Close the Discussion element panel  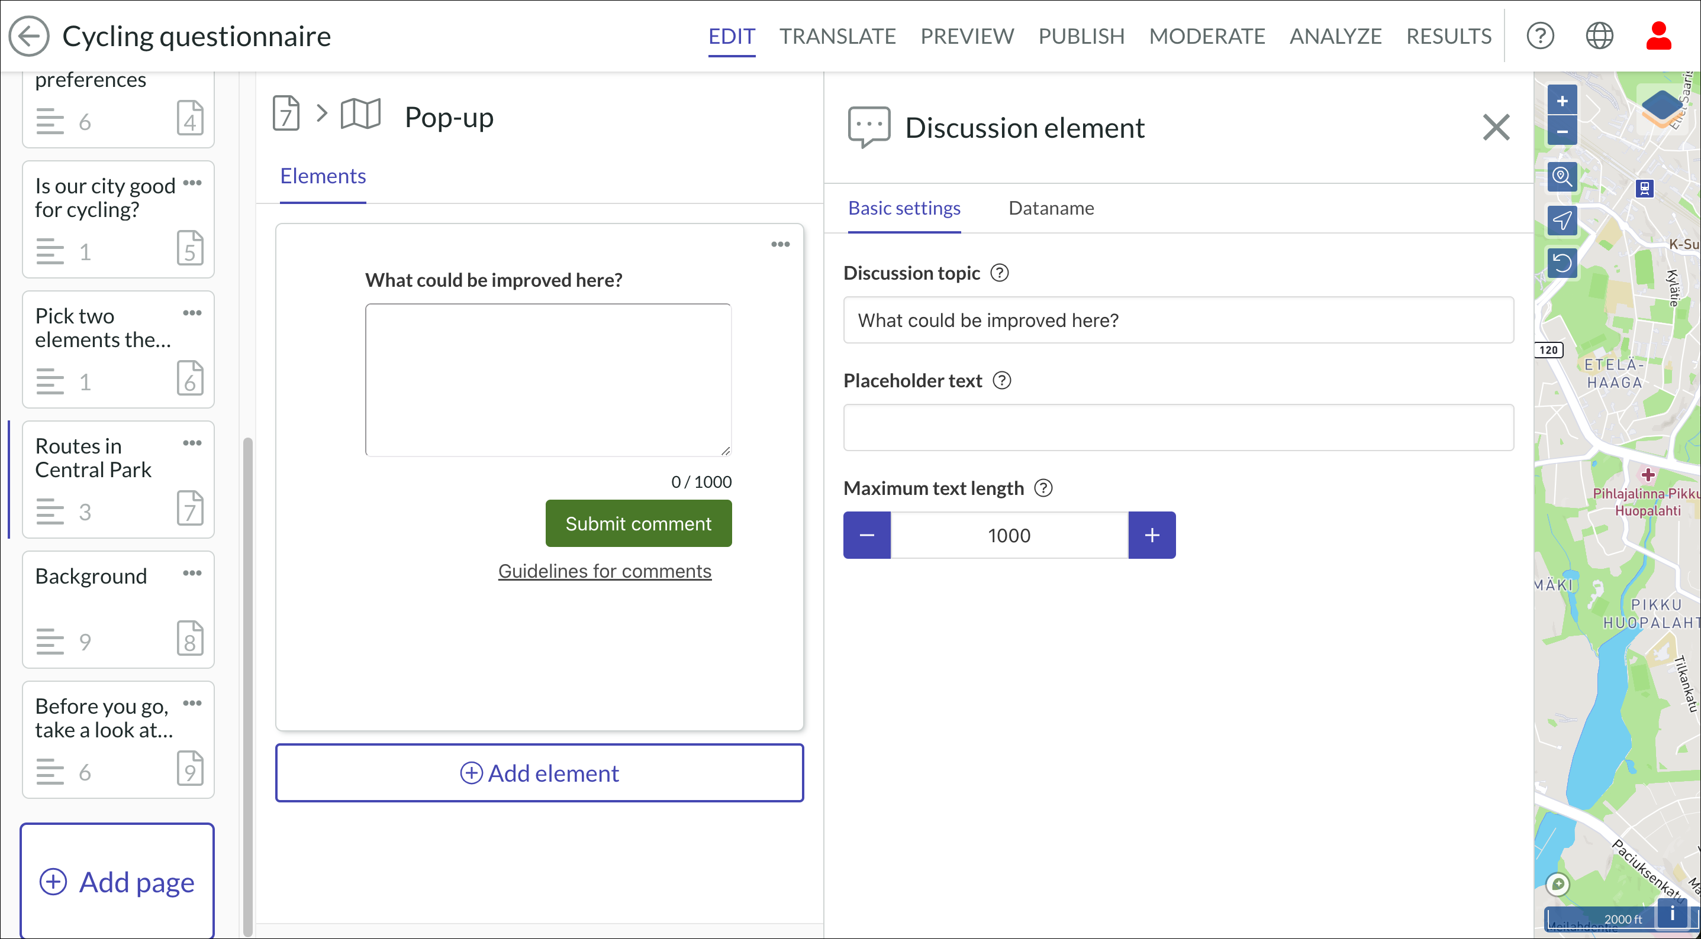point(1496,127)
